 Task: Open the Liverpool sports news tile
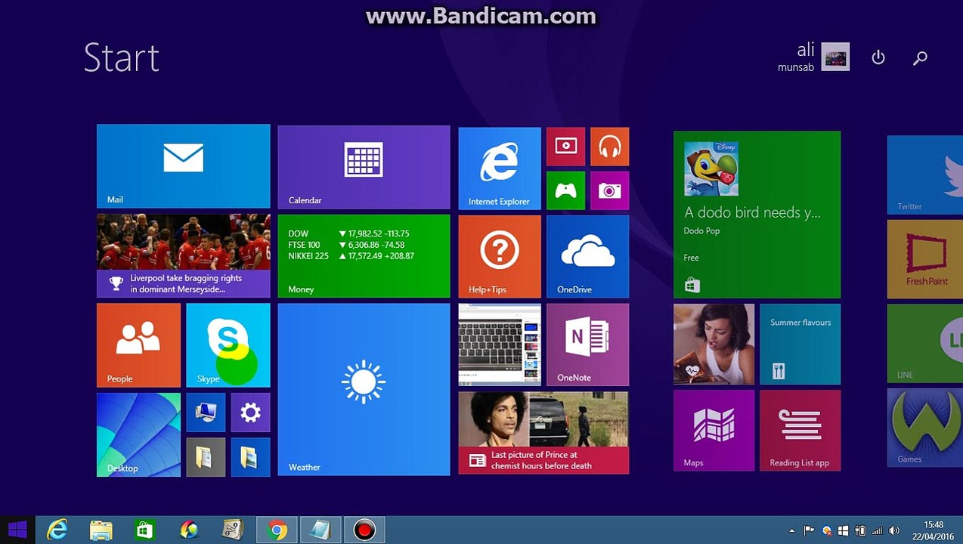184,256
